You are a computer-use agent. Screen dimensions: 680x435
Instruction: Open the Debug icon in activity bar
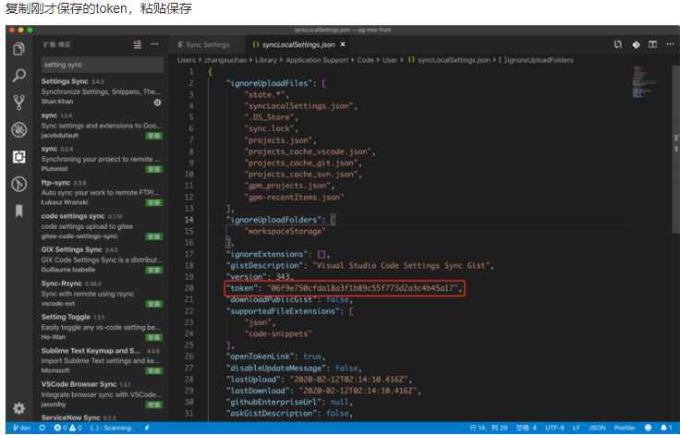18,129
